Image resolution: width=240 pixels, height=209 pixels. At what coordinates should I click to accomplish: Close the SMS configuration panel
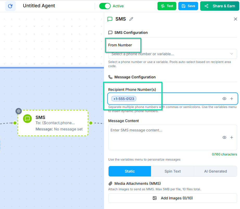pyautogui.click(x=235, y=19)
